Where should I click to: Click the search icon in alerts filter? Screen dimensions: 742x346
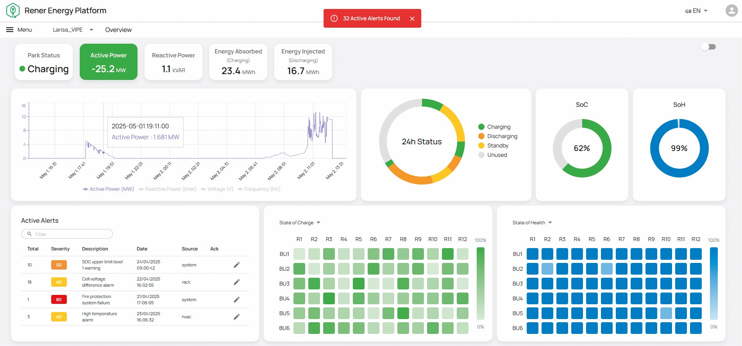click(29, 234)
